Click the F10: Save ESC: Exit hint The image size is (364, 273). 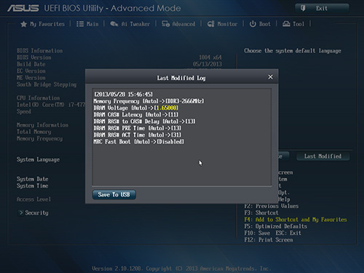[x=272, y=233]
